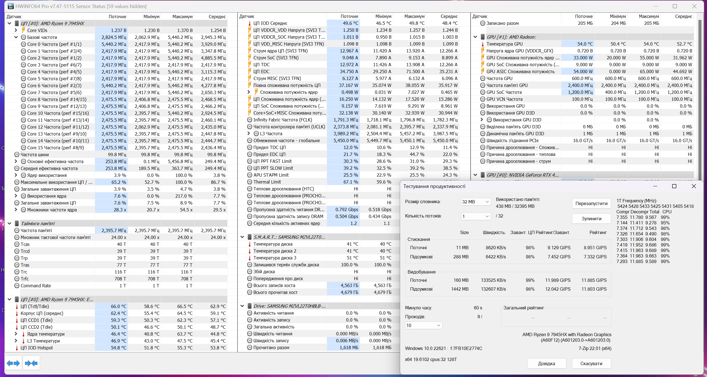Click the thermometer icon beside Температура GPU

click(482, 44)
